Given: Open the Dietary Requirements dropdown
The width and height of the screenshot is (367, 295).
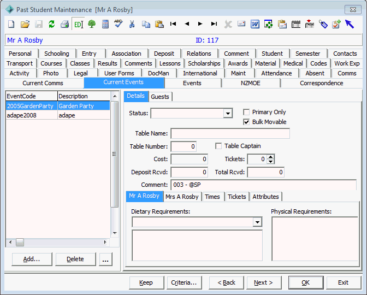Looking at the screenshot, I should [257, 222].
